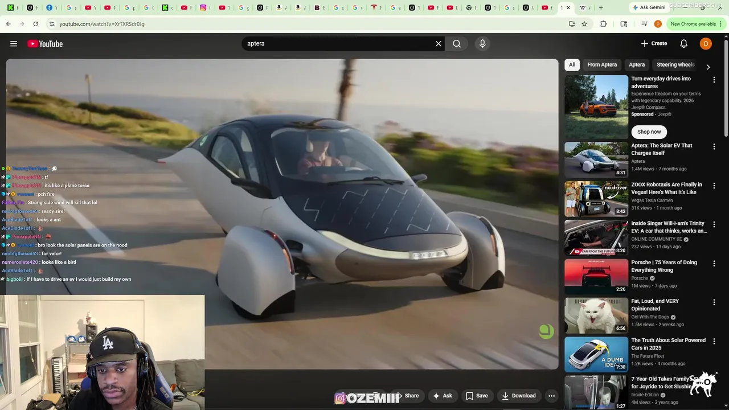Open Singer Will-i-am Trinity thumbnail
This screenshot has width=729, height=410.
pos(596,237)
